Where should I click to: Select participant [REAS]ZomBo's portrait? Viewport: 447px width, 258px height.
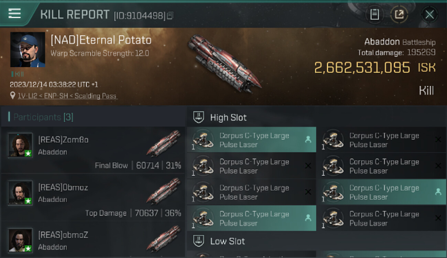[21, 145]
